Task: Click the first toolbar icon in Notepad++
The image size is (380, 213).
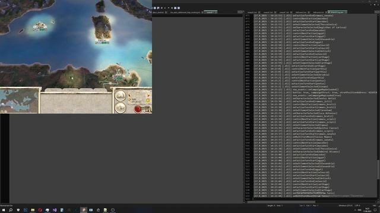Action: 154,8
